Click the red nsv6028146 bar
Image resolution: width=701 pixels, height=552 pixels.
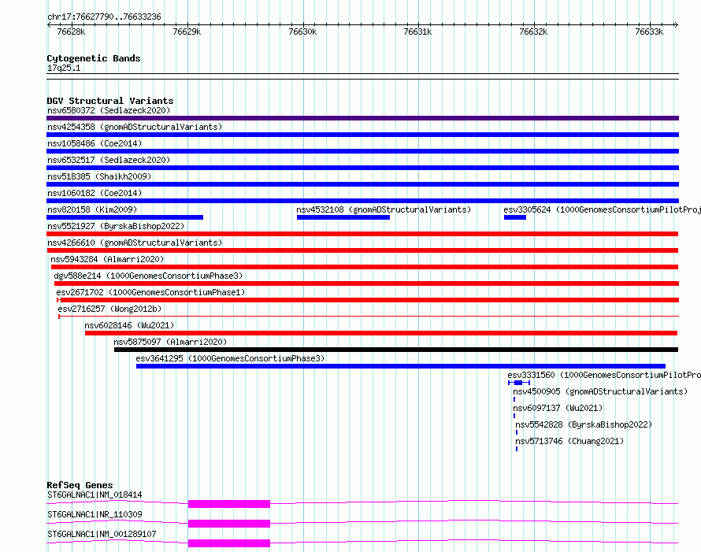coord(381,333)
